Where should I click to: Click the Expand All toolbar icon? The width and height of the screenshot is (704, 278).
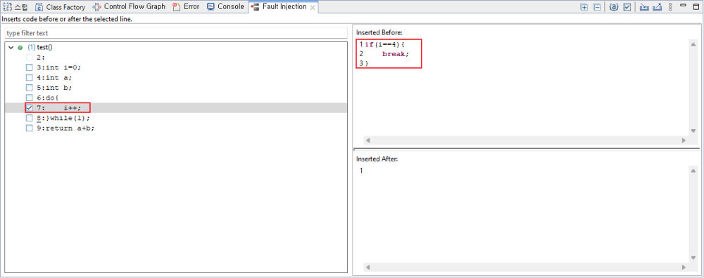(x=584, y=7)
